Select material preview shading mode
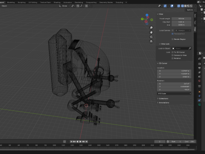The height and width of the screenshot is (154, 205). (x=188, y=6)
